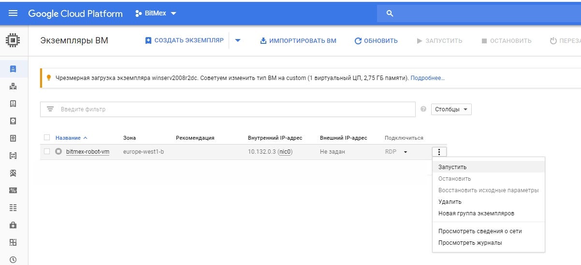
Task: Click the Внешний IP-адрес column header
Action: coord(344,138)
